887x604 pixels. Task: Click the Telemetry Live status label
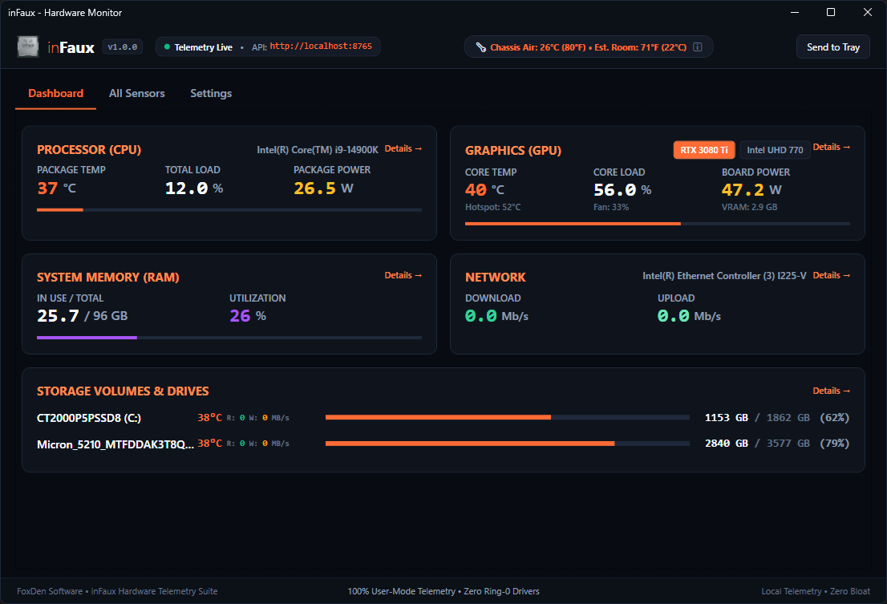(x=203, y=47)
